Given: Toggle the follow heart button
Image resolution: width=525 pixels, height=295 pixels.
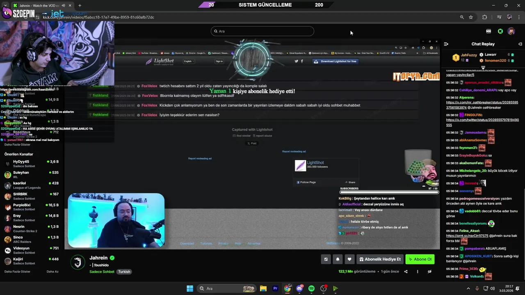Looking at the screenshot, I should click(349, 259).
